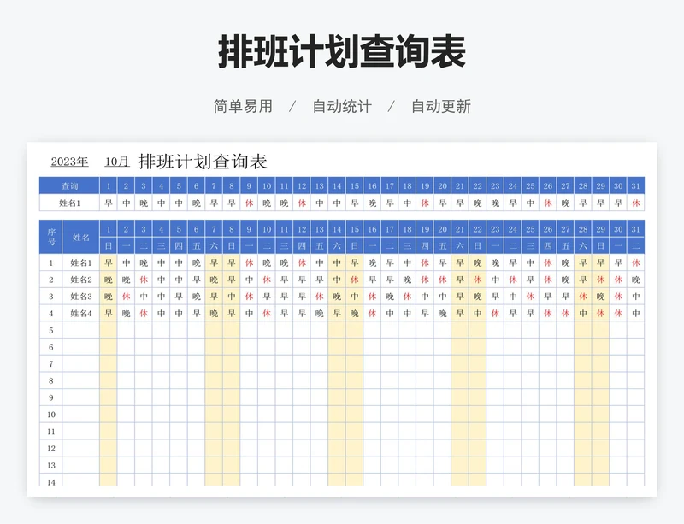Click 姓名3's 晚 shift on day 29
684x524 pixels.
click(601, 297)
